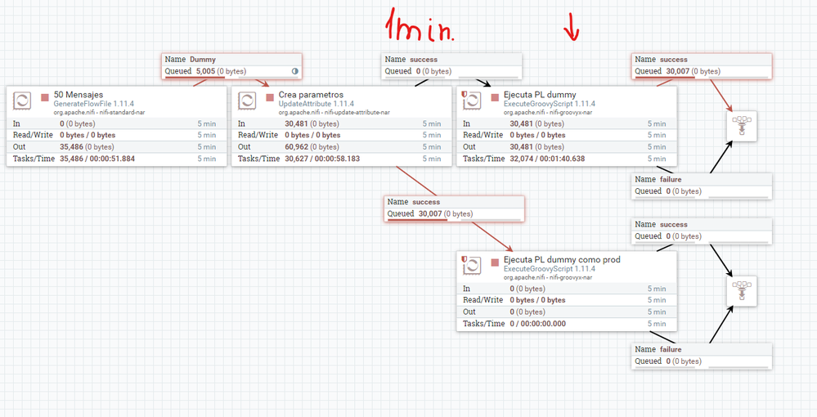The image size is (817, 417).
Task: Click the Ejecuta PL dummy processor icon
Action: point(471,100)
